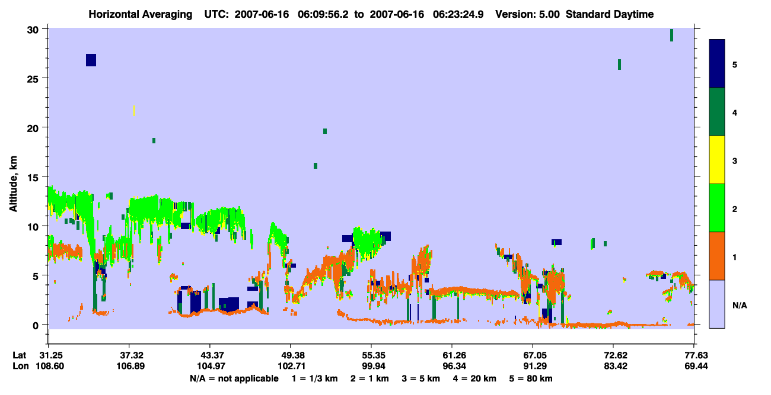Click the 'Lat' axis row label
This screenshot has width=771, height=395.
(x=20, y=355)
